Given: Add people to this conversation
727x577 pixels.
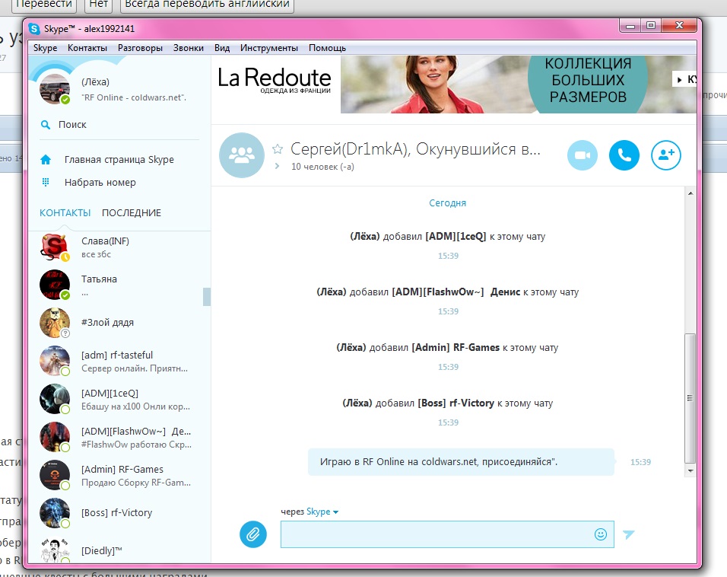Looking at the screenshot, I should tap(666, 155).
